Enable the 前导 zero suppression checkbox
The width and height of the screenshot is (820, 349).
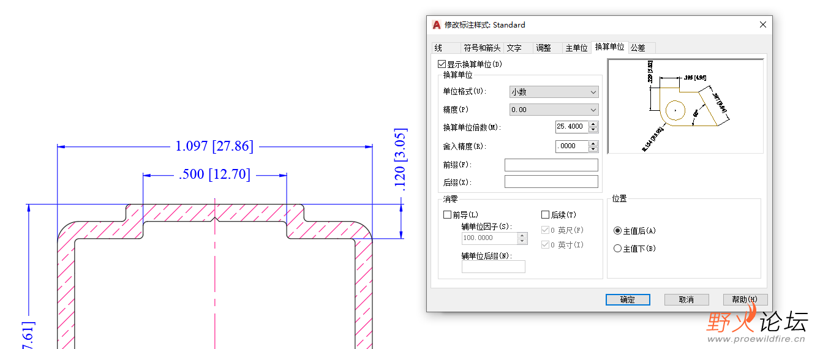click(447, 215)
